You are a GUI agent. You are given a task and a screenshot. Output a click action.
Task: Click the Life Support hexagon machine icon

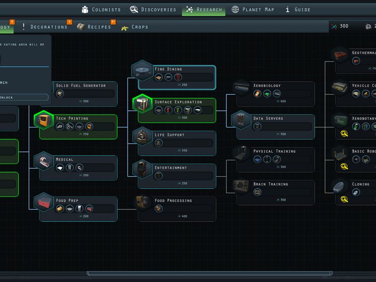(x=142, y=136)
